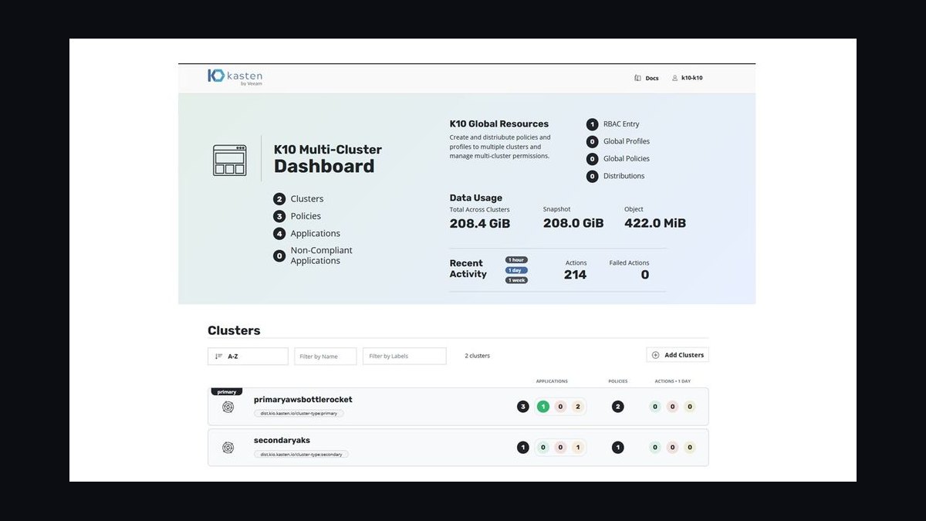Click the Kasten K10 logo
This screenshot has height=521, width=926.
click(235, 76)
